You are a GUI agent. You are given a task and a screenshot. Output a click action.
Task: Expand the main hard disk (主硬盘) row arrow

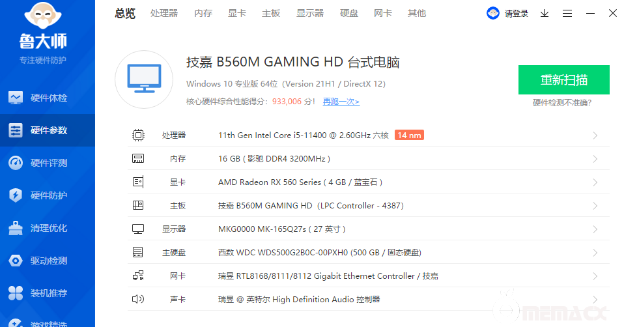(x=595, y=253)
